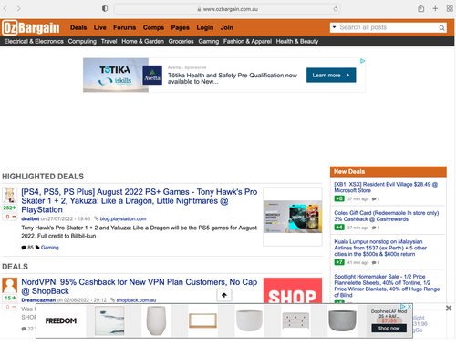Open the Fashion & Apparel category

coord(247,41)
